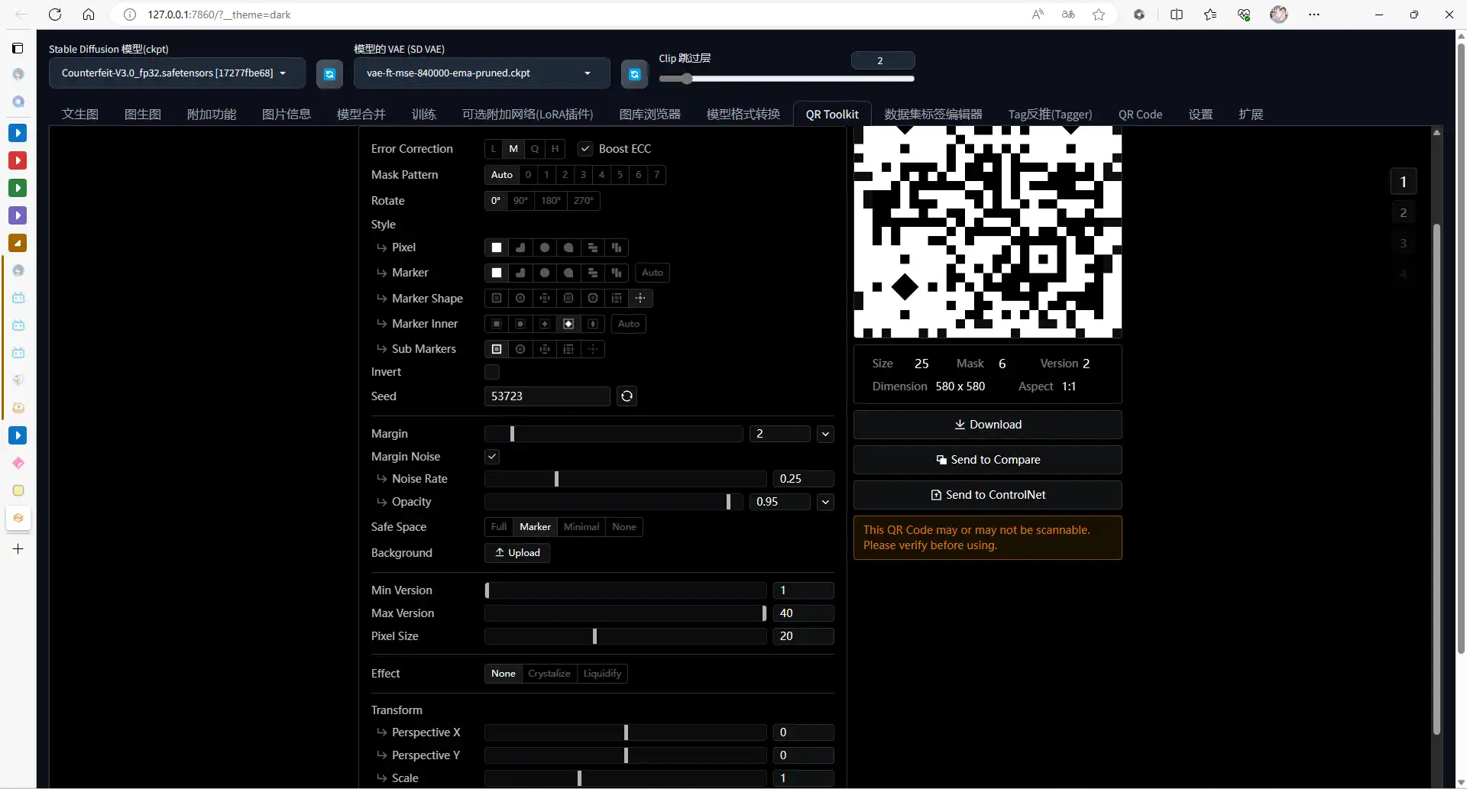Expand the Margin options chevron
The image size is (1467, 789).
825,434
